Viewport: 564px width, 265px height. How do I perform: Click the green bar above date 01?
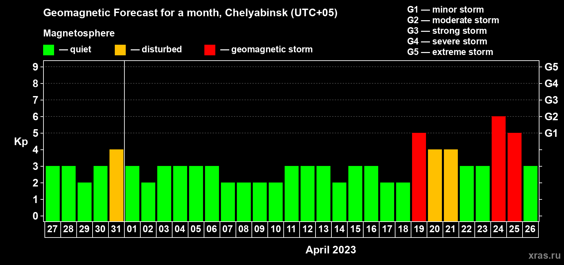(x=132, y=194)
